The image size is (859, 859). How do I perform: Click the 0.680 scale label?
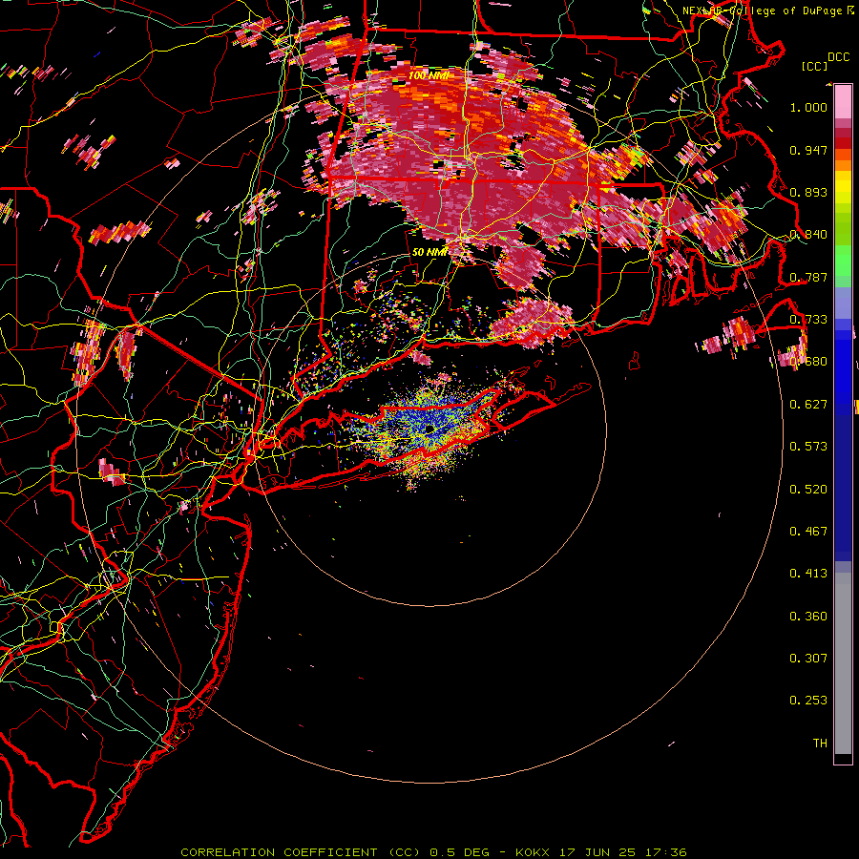click(808, 362)
